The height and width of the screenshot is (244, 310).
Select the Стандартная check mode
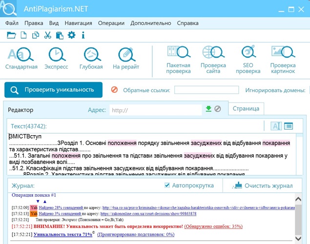pyautogui.click(x=21, y=59)
